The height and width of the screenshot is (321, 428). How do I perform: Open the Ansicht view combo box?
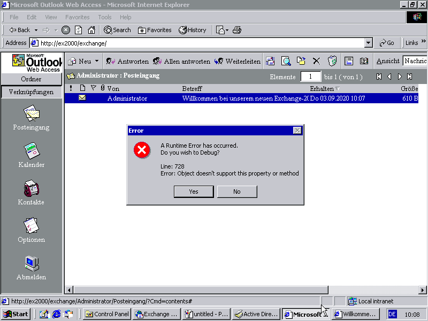point(415,61)
